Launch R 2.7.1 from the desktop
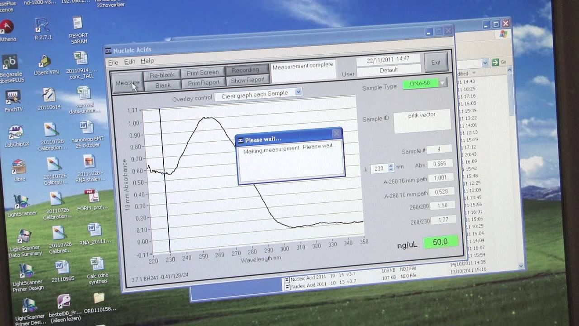Image resolution: width=579 pixels, height=326 pixels. [x=43, y=29]
